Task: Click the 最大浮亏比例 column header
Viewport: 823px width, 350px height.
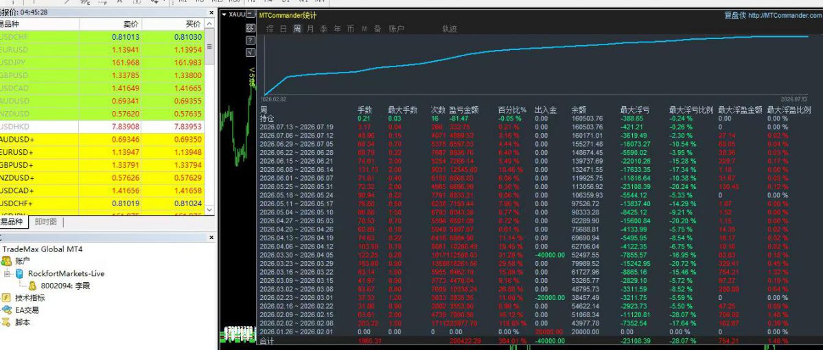Action: click(x=691, y=110)
